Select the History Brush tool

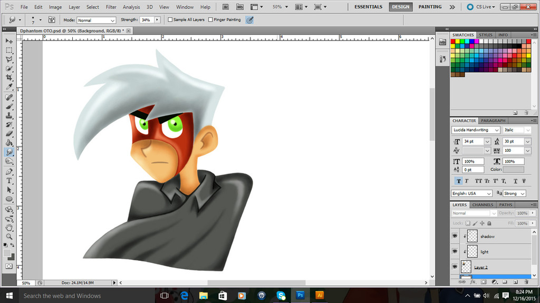pos(9,124)
